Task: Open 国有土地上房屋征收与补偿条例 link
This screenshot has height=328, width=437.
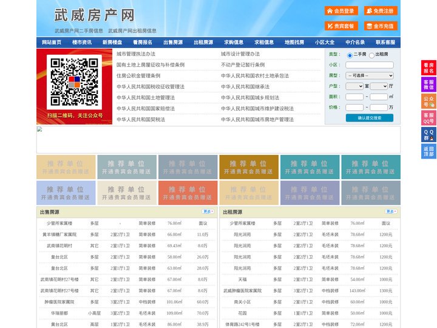Action: [x=151, y=65]
